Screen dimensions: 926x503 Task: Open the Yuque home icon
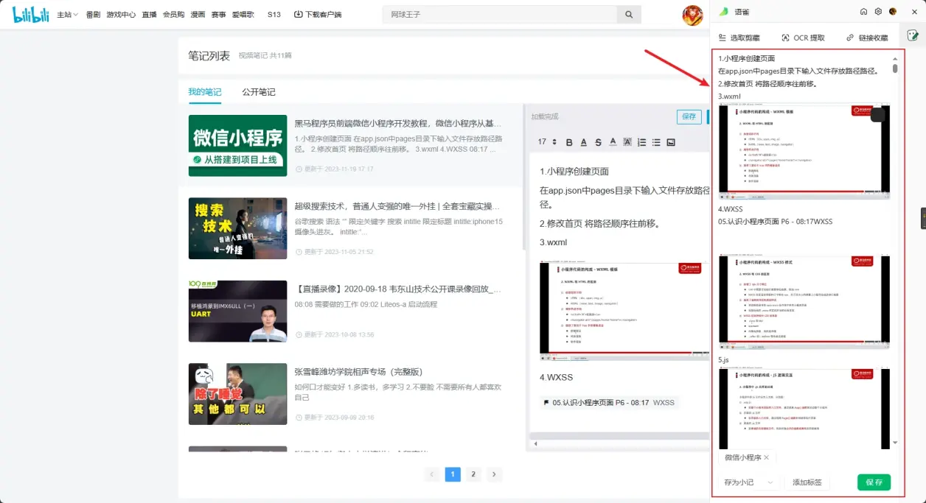[864, 12]
